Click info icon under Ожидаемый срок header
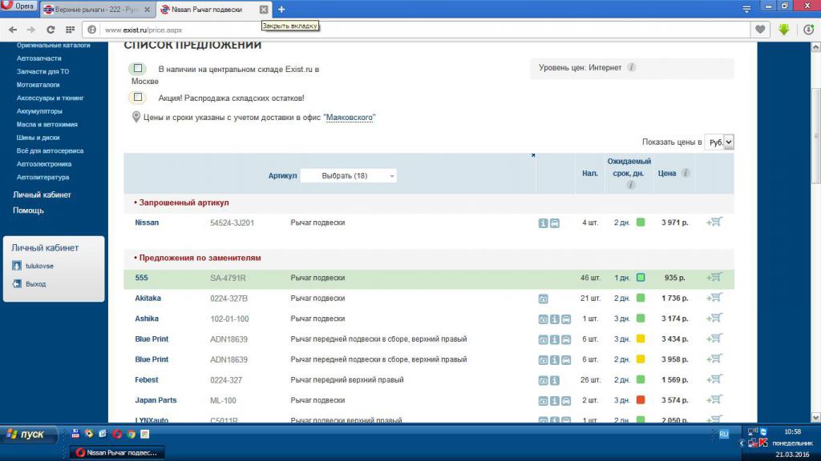The height and width of the screenshot is (461, 821). [x=631, y=185]
